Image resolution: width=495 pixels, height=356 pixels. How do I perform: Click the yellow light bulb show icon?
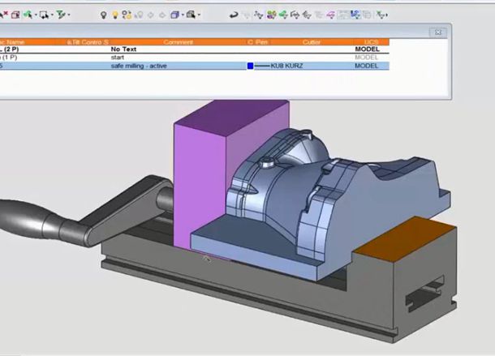click(x=114, y=15)
